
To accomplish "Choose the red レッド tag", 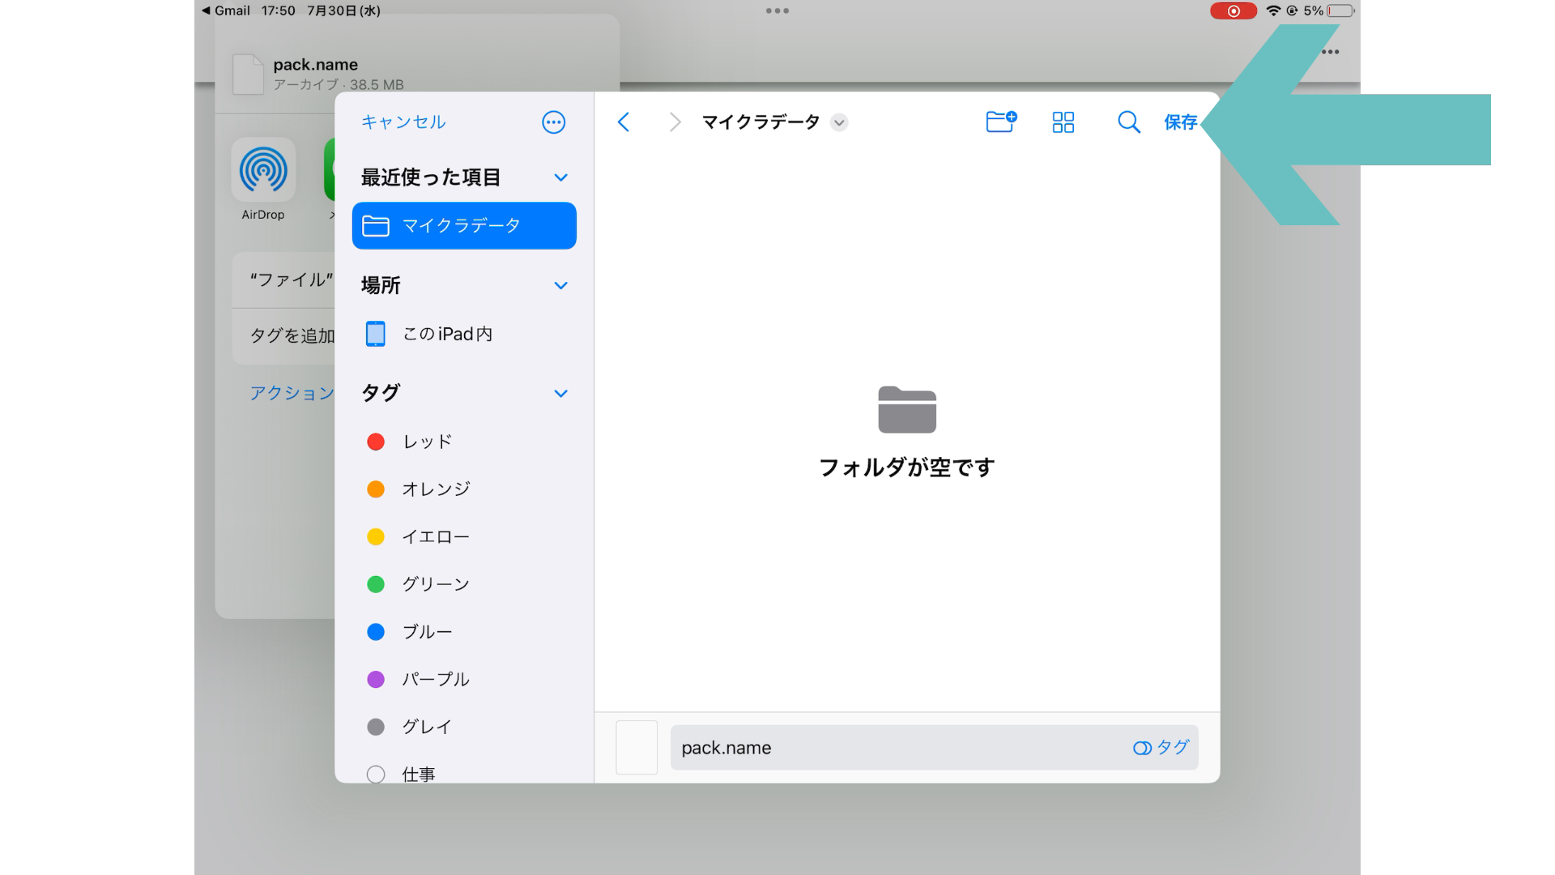I will coord(427,442).
